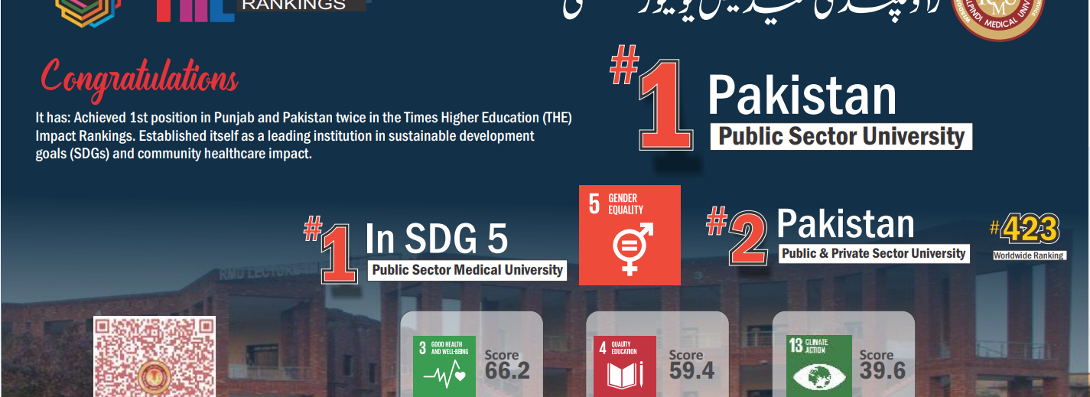Screen dimensions: 1090x397
Task: Click the #2 next to Pakistan
Action: pyautogui.click(x=737, y=236)
